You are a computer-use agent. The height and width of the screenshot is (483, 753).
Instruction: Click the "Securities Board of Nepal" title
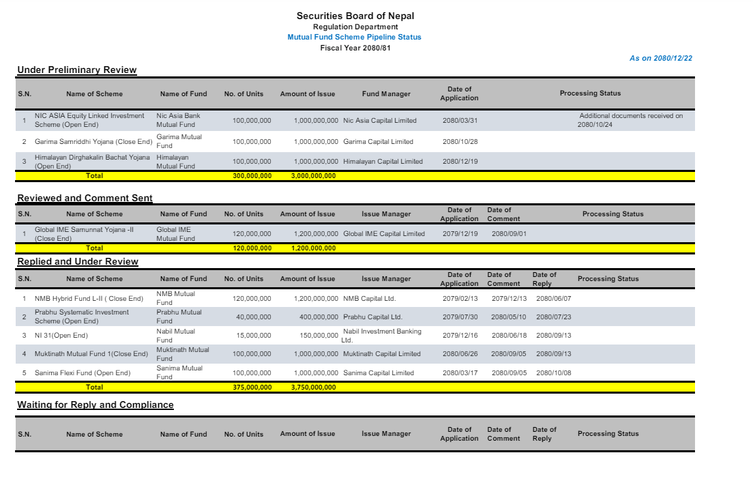coord(355,16)
